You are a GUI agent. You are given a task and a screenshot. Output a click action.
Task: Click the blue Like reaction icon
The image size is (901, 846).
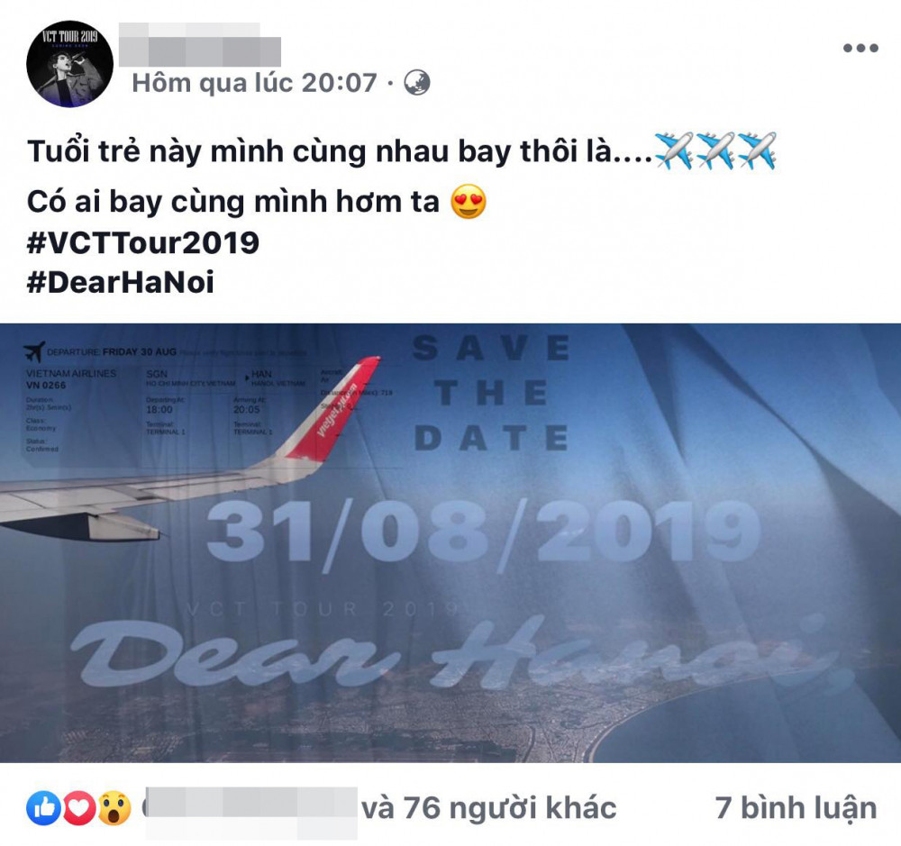coord(43,808)
